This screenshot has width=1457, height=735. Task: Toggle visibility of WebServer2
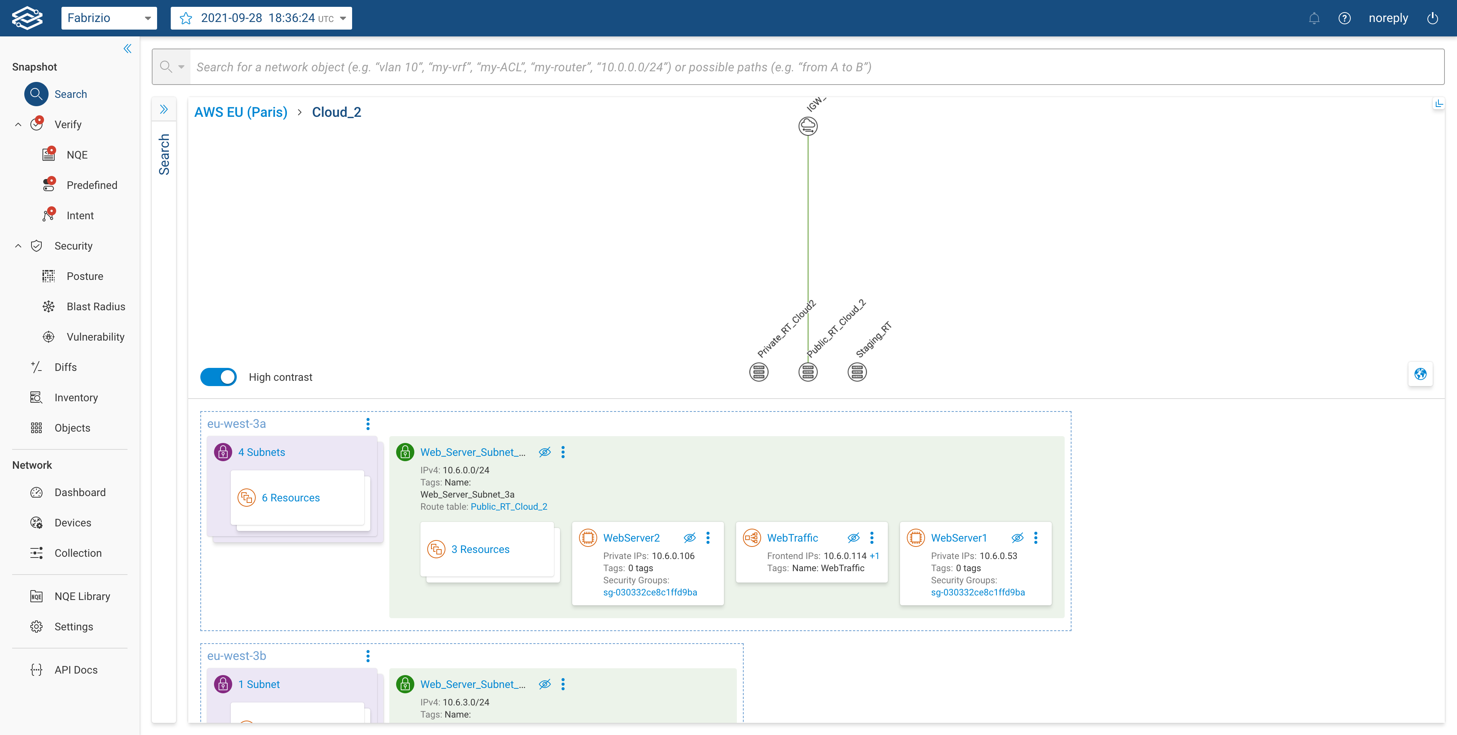690,537
